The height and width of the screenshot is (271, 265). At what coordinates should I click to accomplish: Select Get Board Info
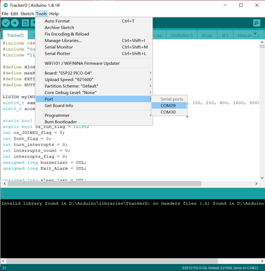click(x=94, y=106)
